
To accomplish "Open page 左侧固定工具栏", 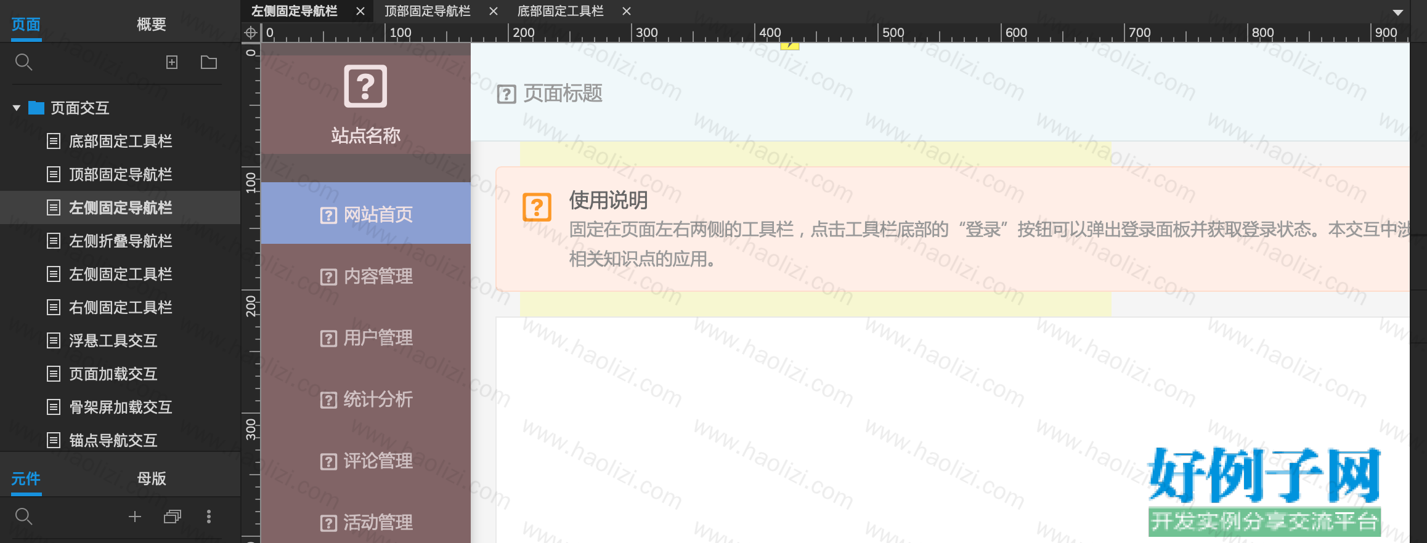I will click(x=120, y=274).
